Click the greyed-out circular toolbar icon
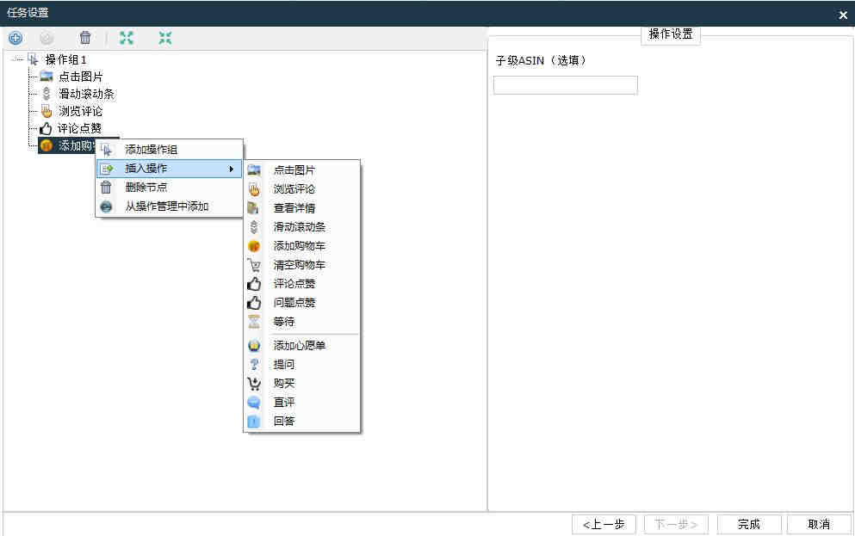This screenshot has width=855, height=536. tap(46, 38)
